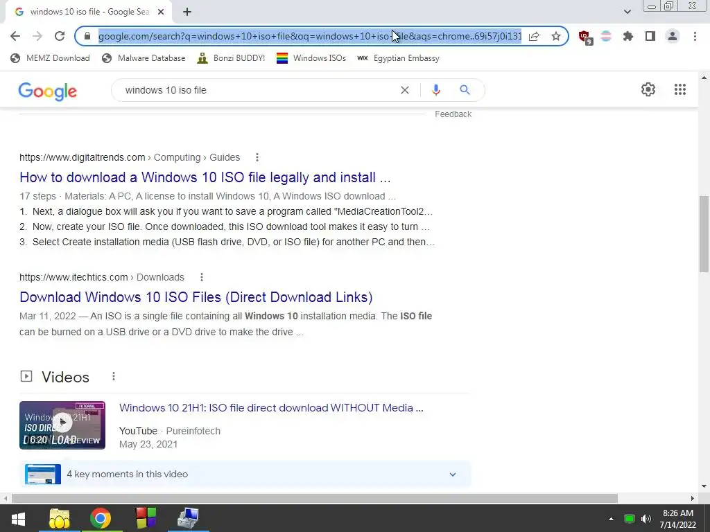Screen dimensions: 710x532
Task: Open Download Windows 10 ISO Files link
Action: (x=196, y=297)
